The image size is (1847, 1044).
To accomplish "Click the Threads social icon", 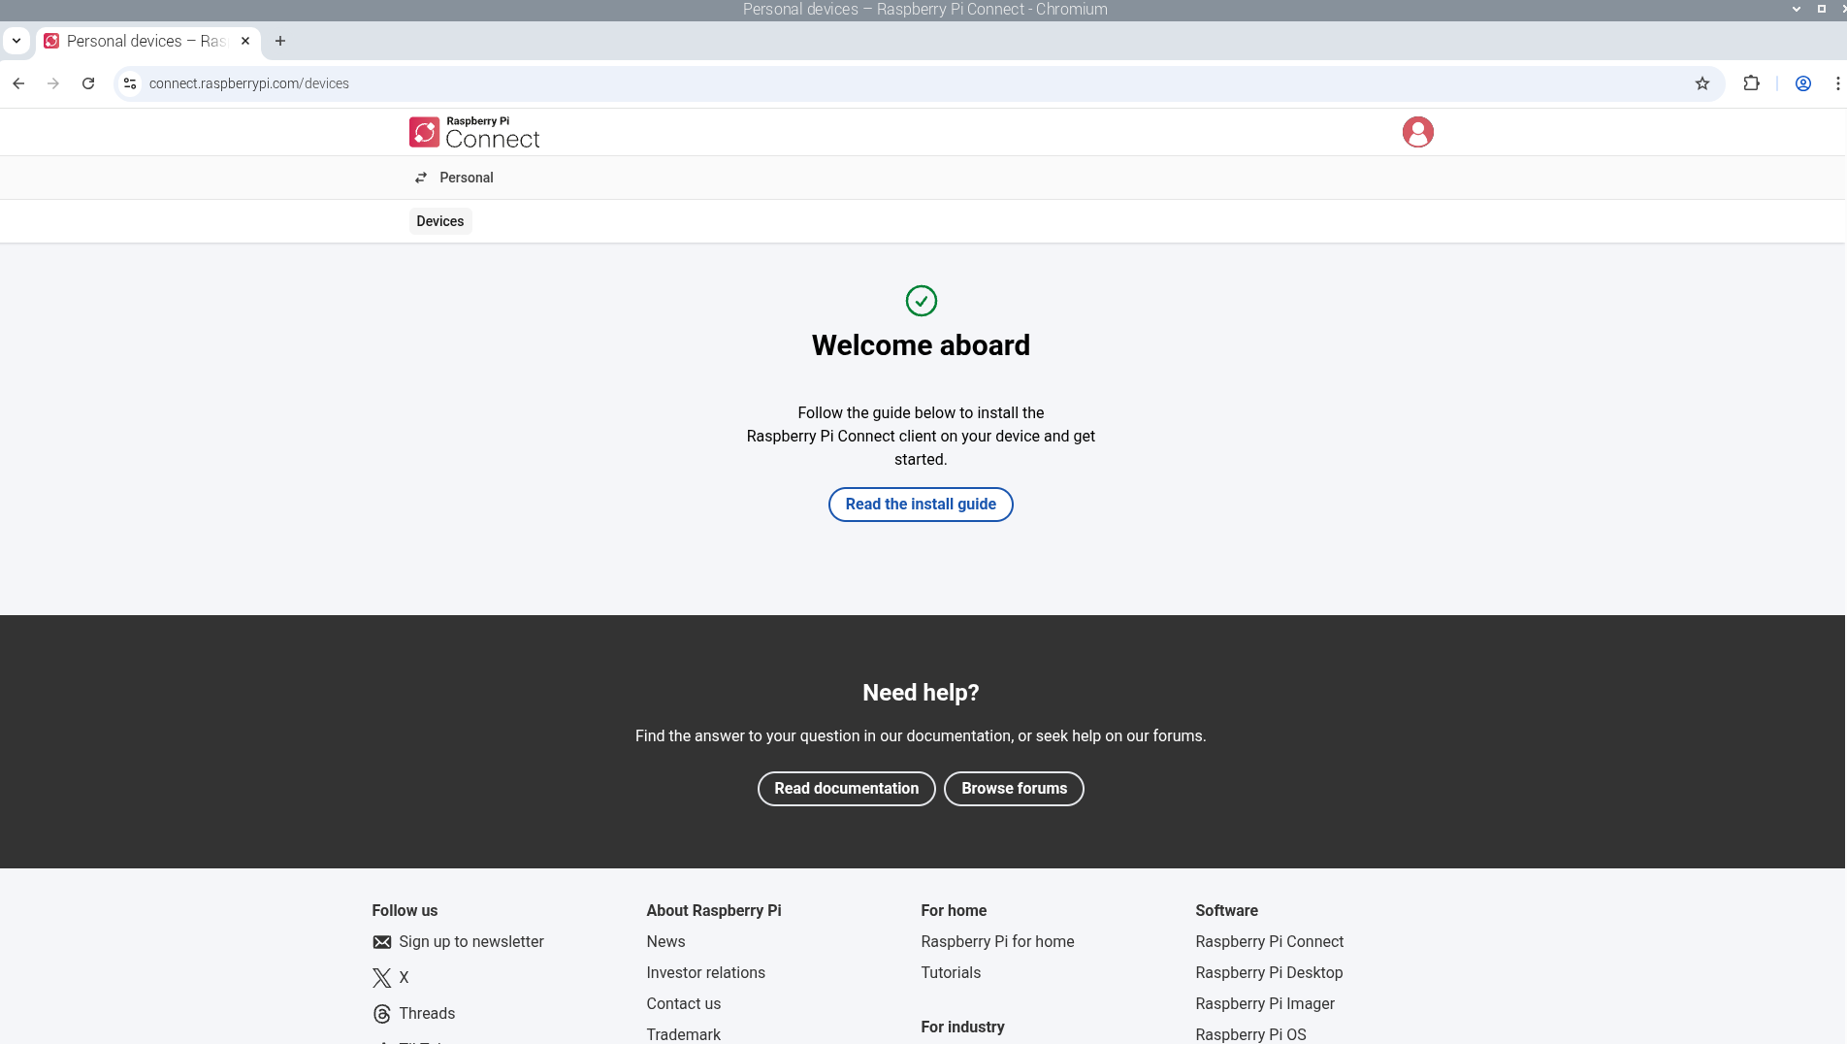I will pyautogui.click(x=382, y=1014).
